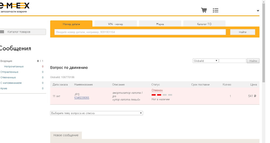The height and width of the screenshot is (143, 270).
Task: Click the Нет в наличии status note
Action: [x=161, y=99]
